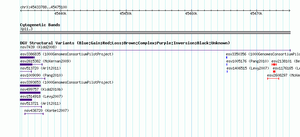Click the red esv2608297 loss line

(x=273, y=79)
